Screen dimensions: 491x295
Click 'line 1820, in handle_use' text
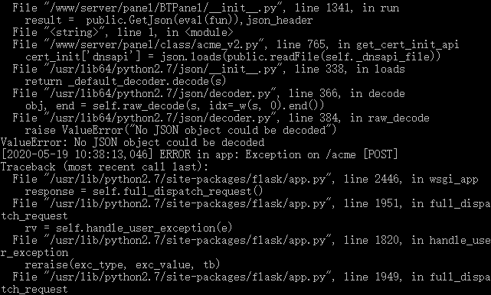[417, 240]
